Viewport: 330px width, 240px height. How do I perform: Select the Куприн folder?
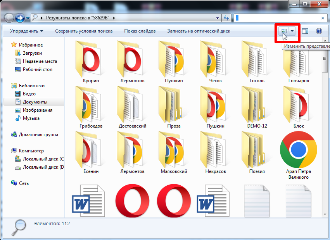click(91, 62)
